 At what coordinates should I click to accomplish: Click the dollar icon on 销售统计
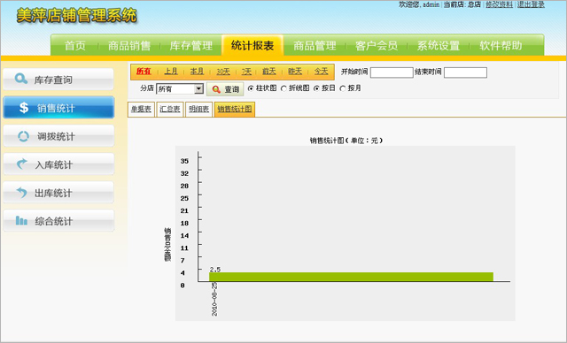24,108
